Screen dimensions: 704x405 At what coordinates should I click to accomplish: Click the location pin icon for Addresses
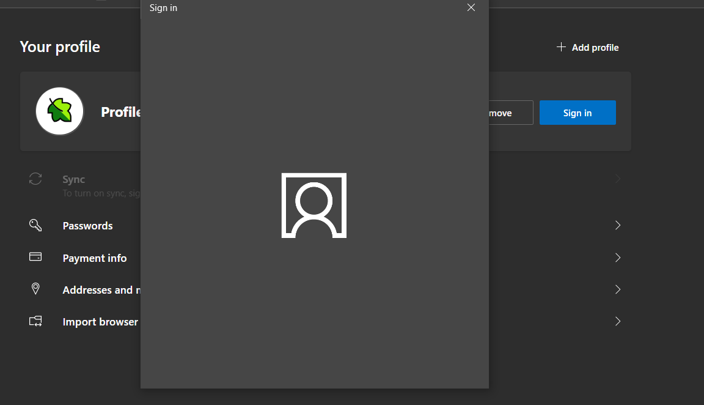[35, 289]
